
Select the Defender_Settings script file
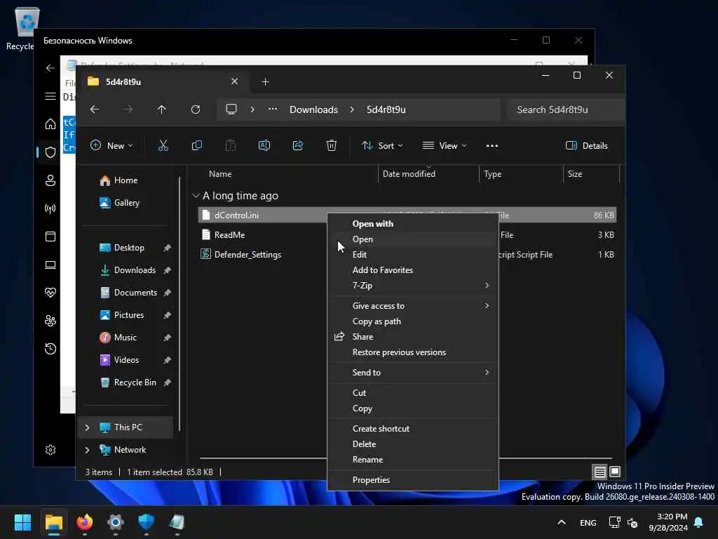pyautogui.click(x=248, y=254)
